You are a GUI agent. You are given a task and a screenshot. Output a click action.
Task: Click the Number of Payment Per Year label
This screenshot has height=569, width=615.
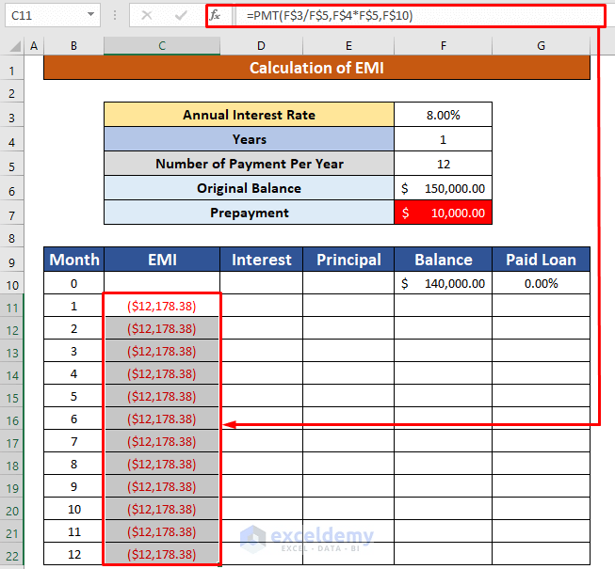249,164
